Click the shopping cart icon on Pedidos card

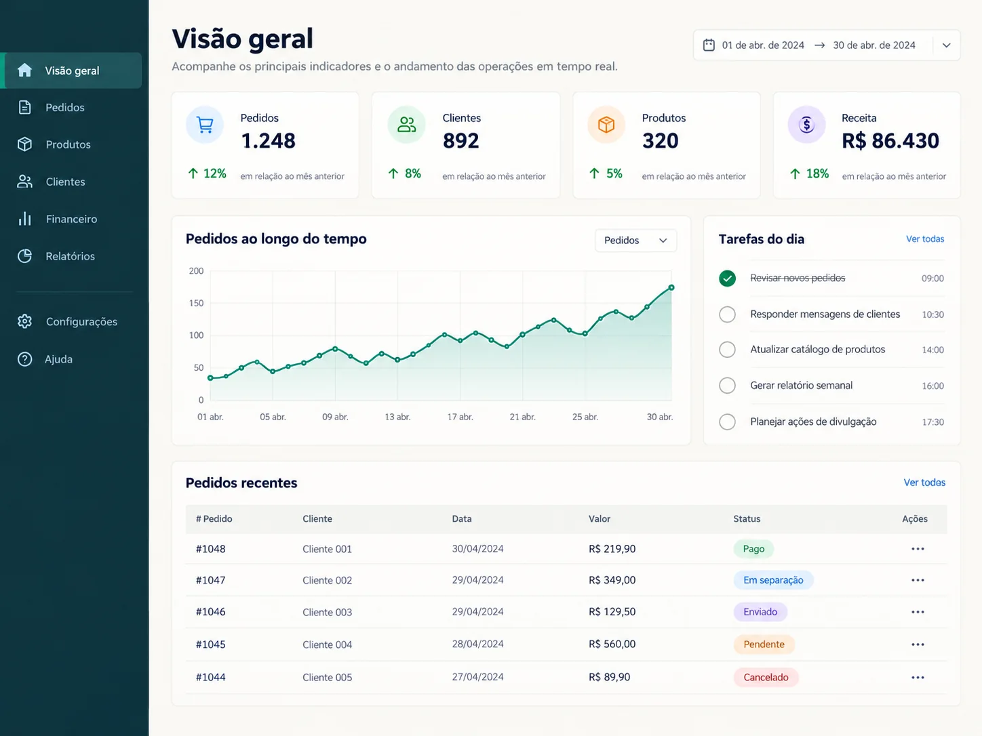tap(205, 125)
